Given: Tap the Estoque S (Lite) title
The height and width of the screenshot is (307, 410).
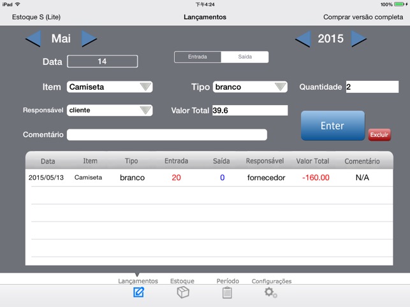Looking at the screenshot, I should click(36, 17).
